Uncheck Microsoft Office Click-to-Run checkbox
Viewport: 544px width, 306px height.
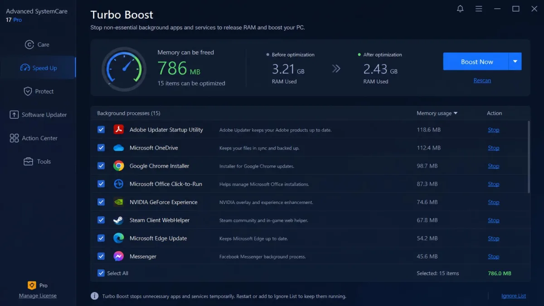click(x=101, y=184)
